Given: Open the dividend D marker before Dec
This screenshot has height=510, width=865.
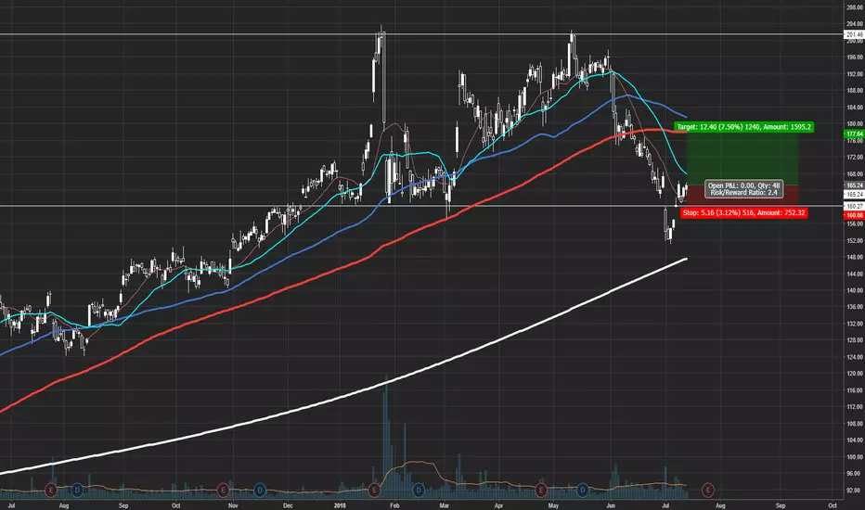Looking at the screenshot, I should 260,490.
